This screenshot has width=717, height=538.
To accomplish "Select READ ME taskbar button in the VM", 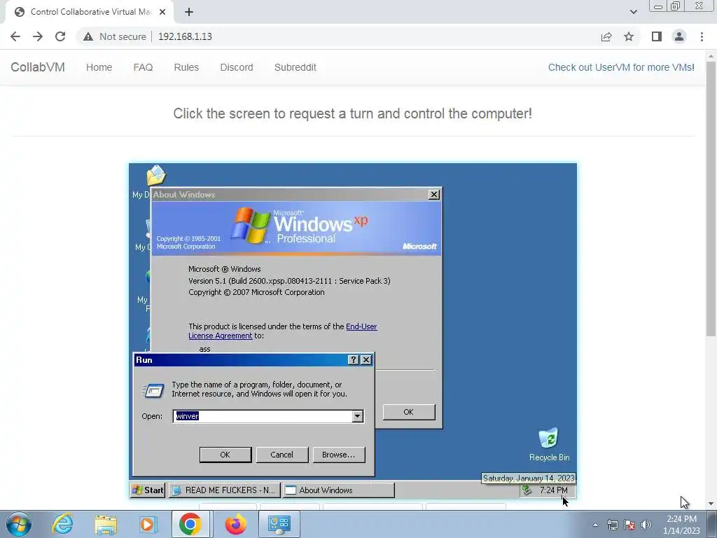I will [x=224, y=490].
